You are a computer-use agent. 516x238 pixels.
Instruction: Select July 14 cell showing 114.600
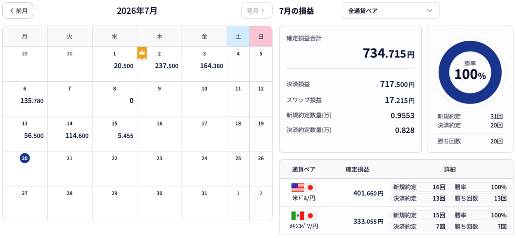click(x=70, y=134)
